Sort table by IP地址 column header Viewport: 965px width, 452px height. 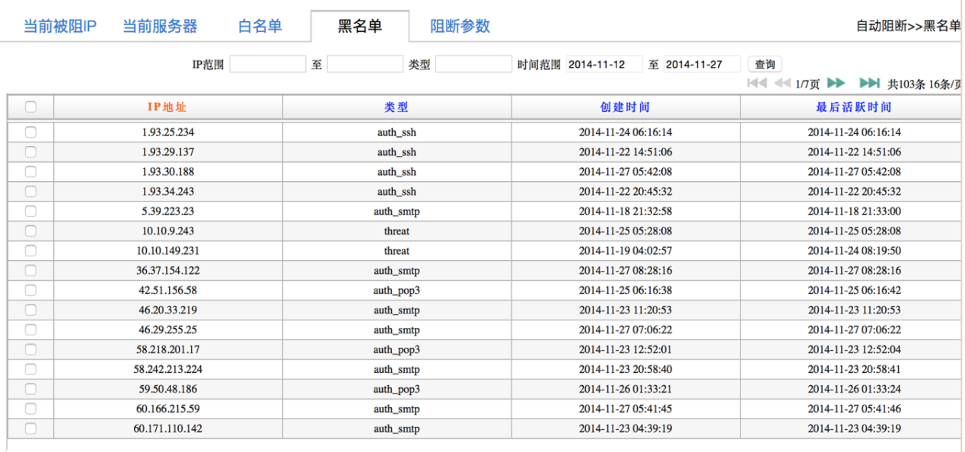pyautogui.click(x=167, y=107)
